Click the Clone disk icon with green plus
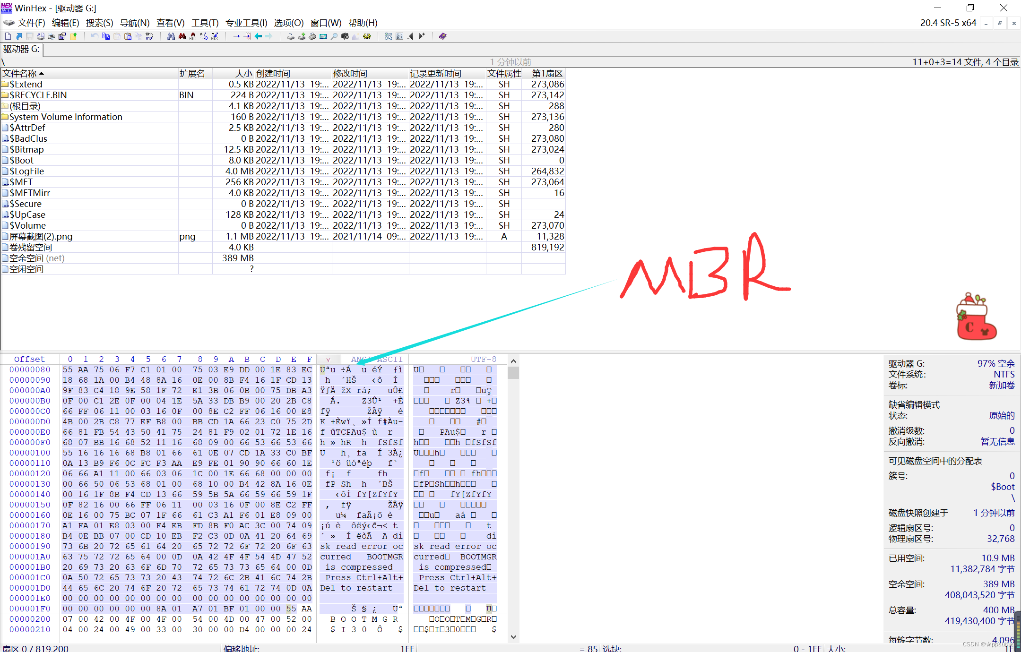This screenshot has width=1021, height=652. [x=302, y=36]
